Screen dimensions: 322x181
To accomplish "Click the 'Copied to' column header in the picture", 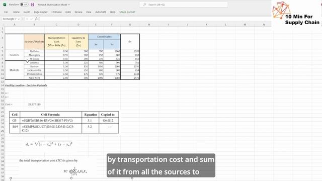I will [108, 115].
